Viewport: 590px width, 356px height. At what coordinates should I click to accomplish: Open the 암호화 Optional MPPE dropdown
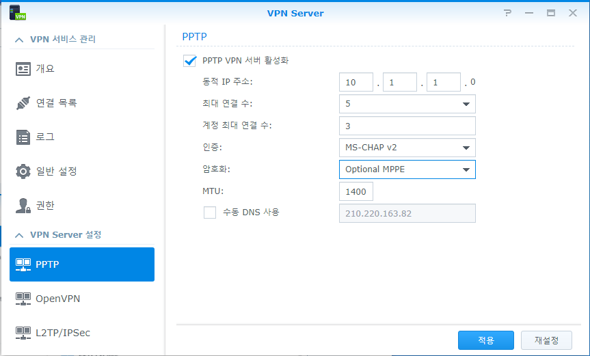click(407, 169)
